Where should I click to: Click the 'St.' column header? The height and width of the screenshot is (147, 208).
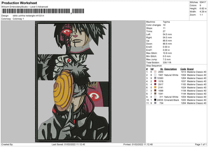(x=162, y=69)
